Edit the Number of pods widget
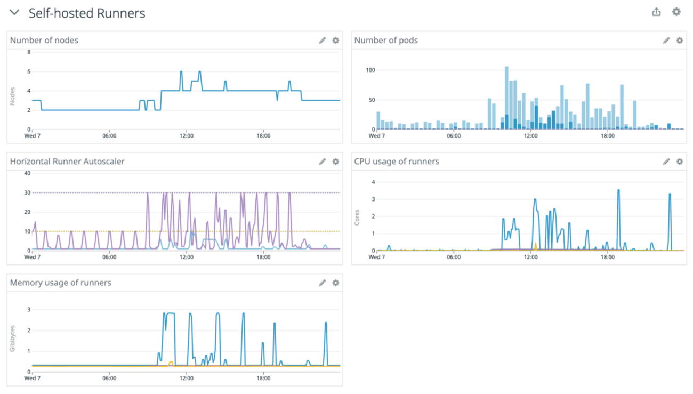Screen dimensions: 693x394 point(666,41)
